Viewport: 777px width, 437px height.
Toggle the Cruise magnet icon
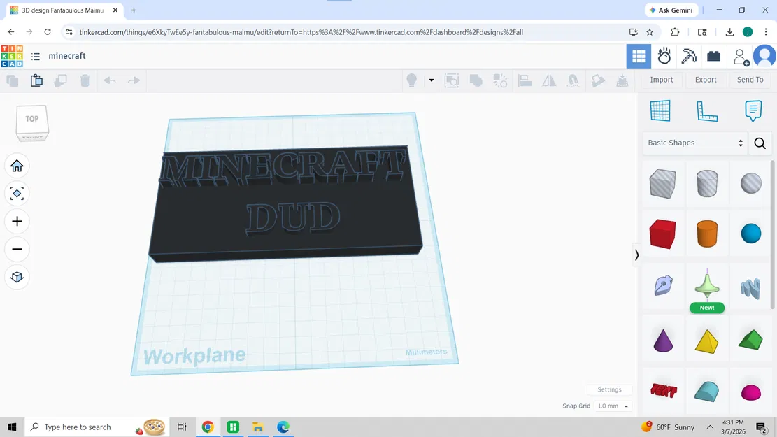(x=573, y=80)
